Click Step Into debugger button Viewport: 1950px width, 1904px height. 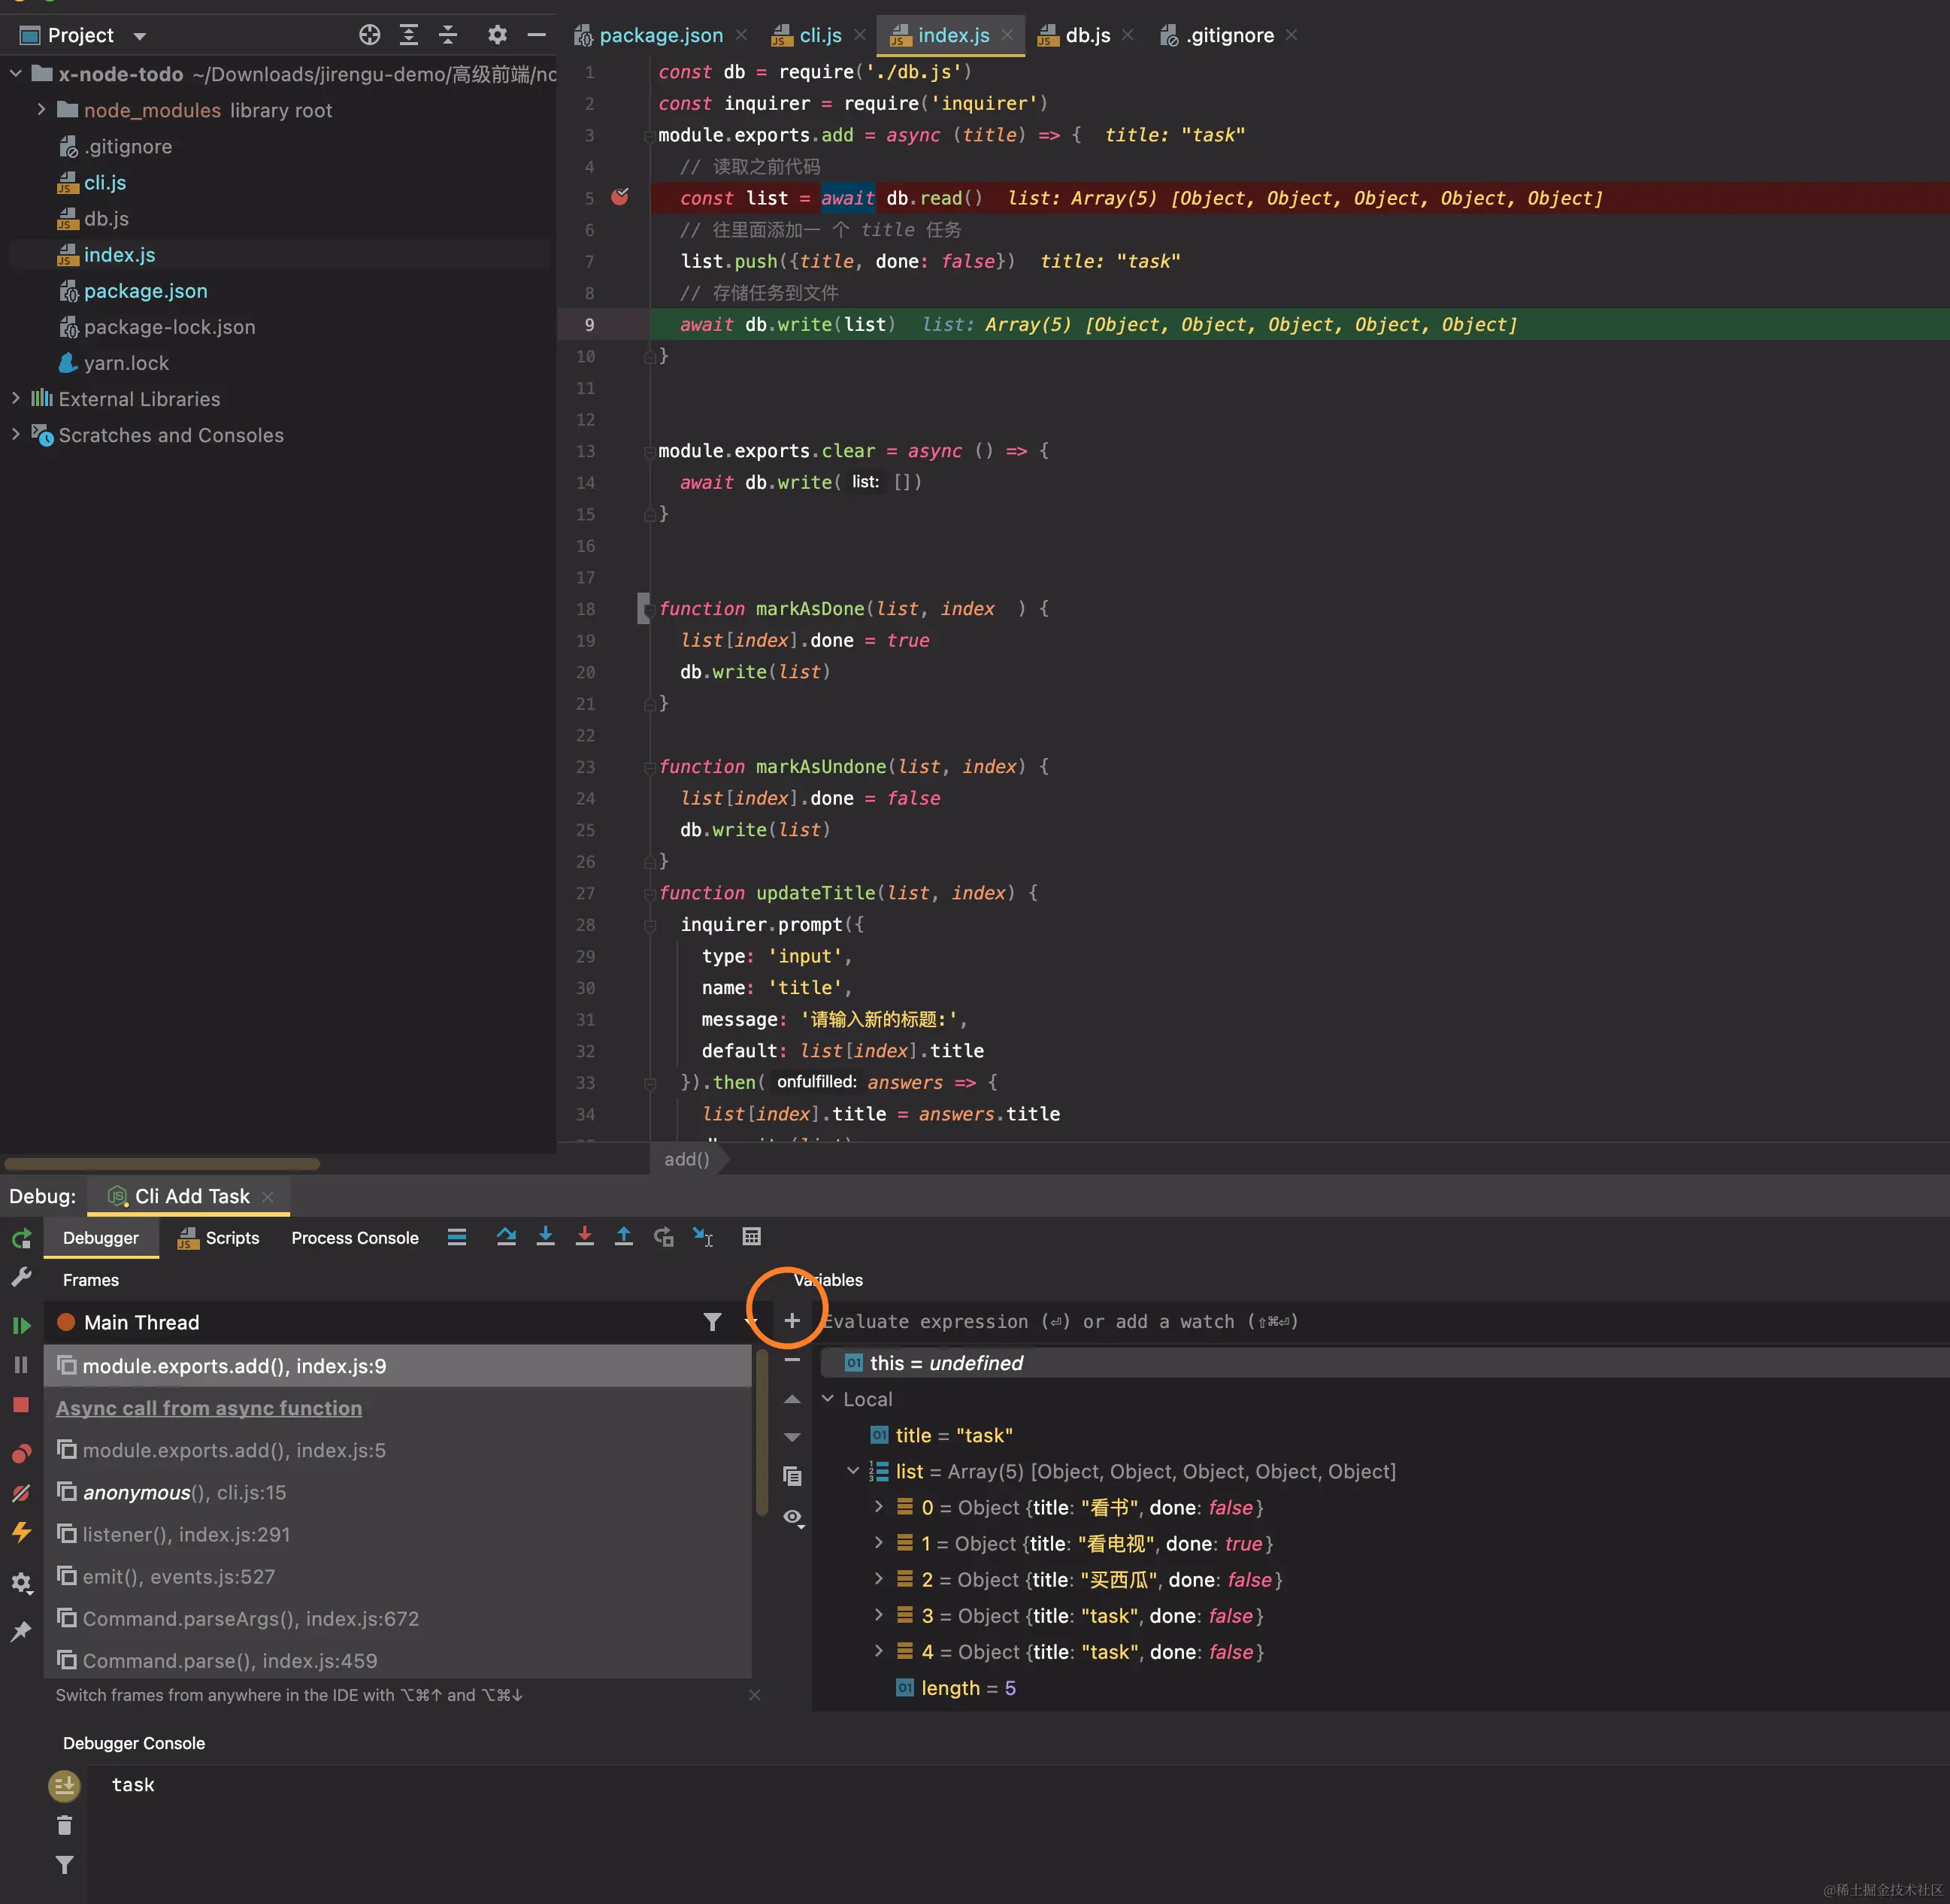pos(545,1237)
